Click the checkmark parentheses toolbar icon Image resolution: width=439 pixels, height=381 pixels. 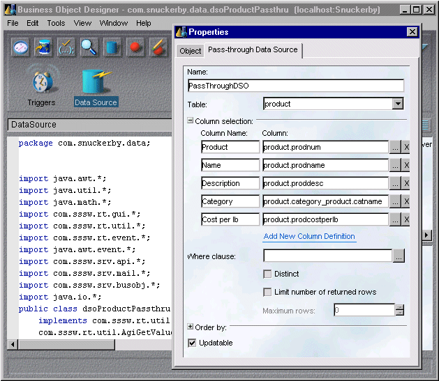tap(66, 47)
